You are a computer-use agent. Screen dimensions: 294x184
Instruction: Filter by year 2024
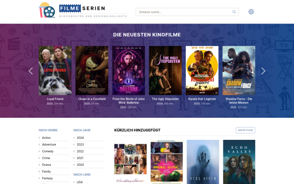[x=80, y=137]
